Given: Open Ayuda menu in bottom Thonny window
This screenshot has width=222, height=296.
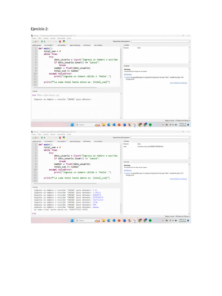Looking at the screenshot, I should tap(69, 134).
